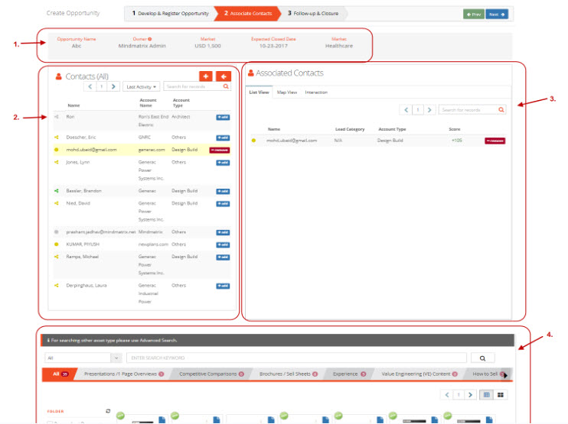Switch assets to table list view
This screenshot has width=568, height=424.
coord(487,395)
